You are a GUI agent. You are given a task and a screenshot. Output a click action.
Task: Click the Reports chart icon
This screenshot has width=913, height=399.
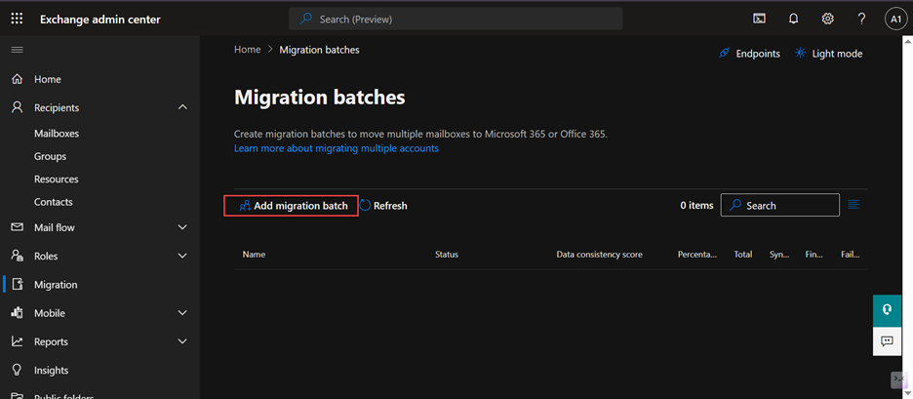18,341
